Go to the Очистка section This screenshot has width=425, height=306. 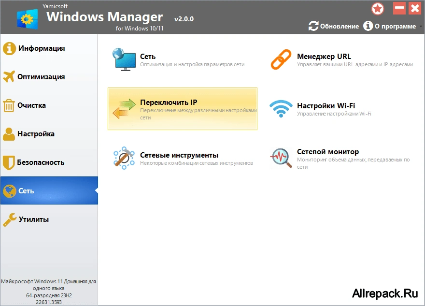point(49,105)
